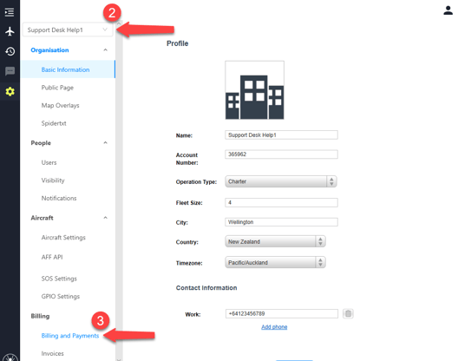Open the Operation Type dropdown
Image resolution: width=458 pixels, height=361 pixels.
pyautogui.click(x=281, y=181)
